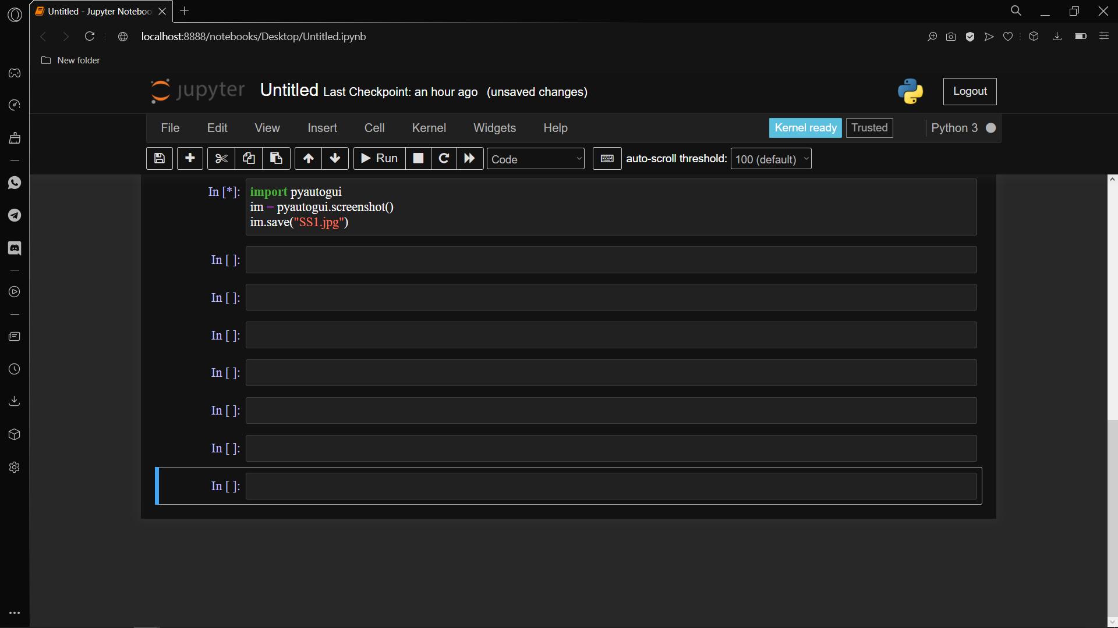Click the Run button
The width and height of the screenshot is (1118, 628).
pos(379,159)
